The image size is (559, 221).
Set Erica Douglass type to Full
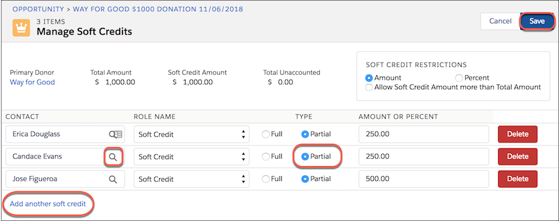point(265,134)
